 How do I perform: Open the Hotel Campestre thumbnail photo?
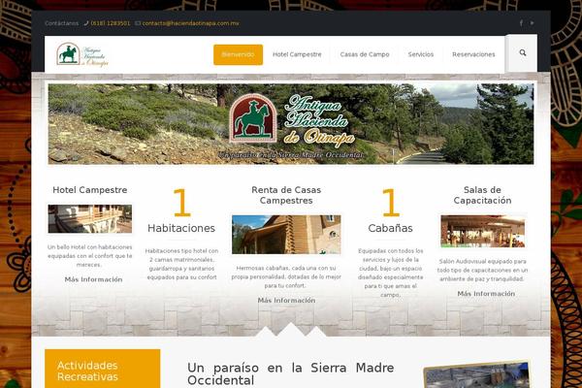point(90,218)
